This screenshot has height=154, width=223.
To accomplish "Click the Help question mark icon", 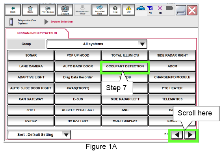I will pyautogui.click(x=115, y=10).
